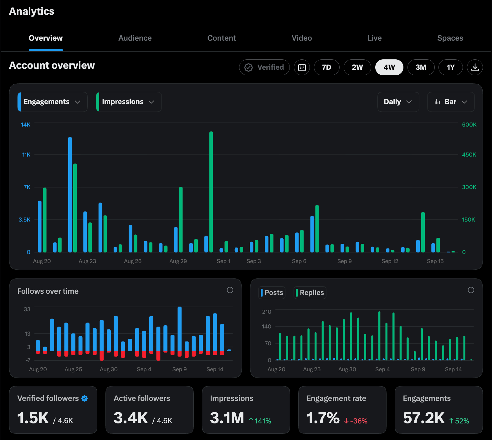Select the 2W time range

[x=357, y=67]
